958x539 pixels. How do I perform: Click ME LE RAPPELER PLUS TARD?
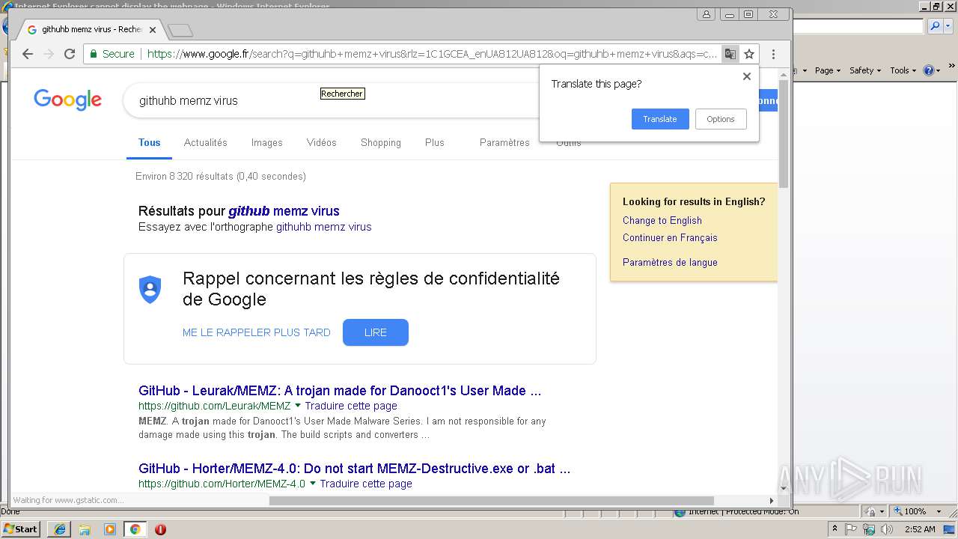pyautogui.click(x=257, y=332)
